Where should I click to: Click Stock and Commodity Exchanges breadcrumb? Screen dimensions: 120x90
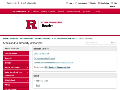[64, 38]
